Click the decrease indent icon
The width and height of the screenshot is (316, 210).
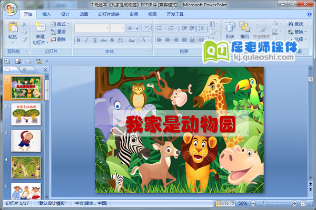click(184, 28)
